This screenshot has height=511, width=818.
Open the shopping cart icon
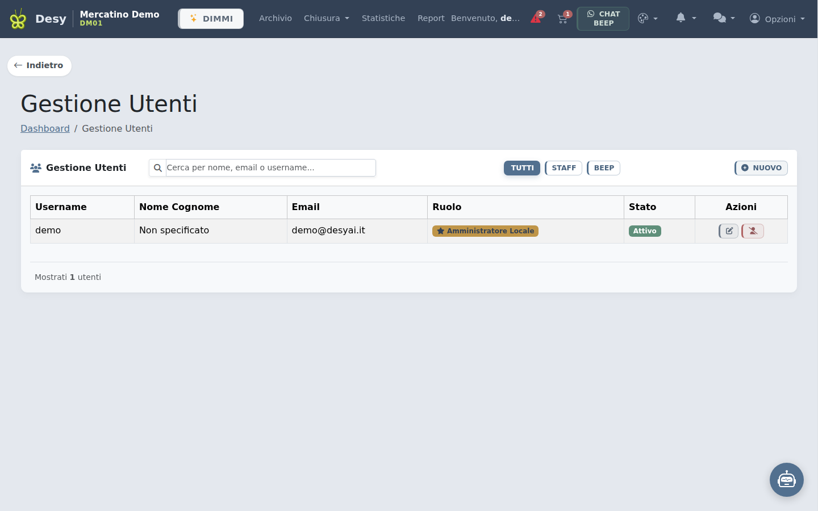(x=563, y=18)
